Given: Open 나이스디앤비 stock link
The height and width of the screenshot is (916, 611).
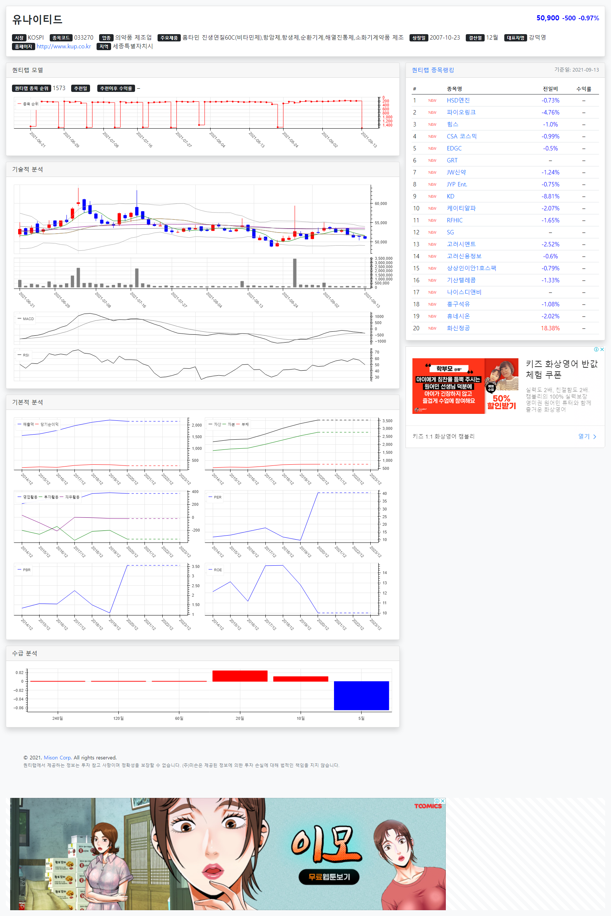Looking at the screenshot, I should (464, 292).
